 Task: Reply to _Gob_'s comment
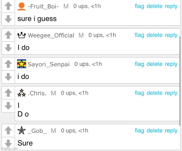[x=171, y=131]
